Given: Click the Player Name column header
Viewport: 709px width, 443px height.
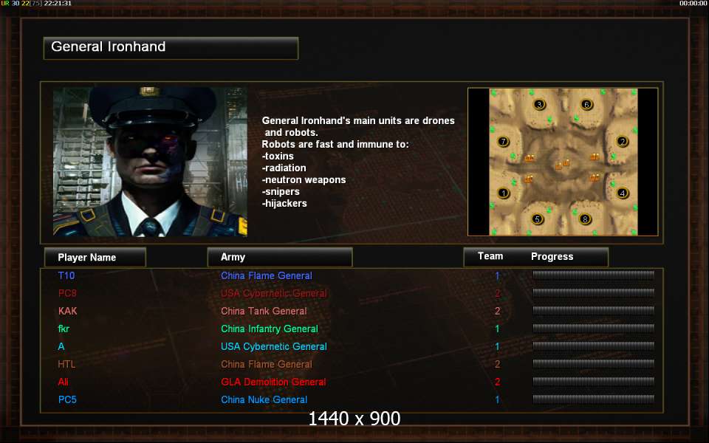Looking at the screenshot, I should point(95,257).
